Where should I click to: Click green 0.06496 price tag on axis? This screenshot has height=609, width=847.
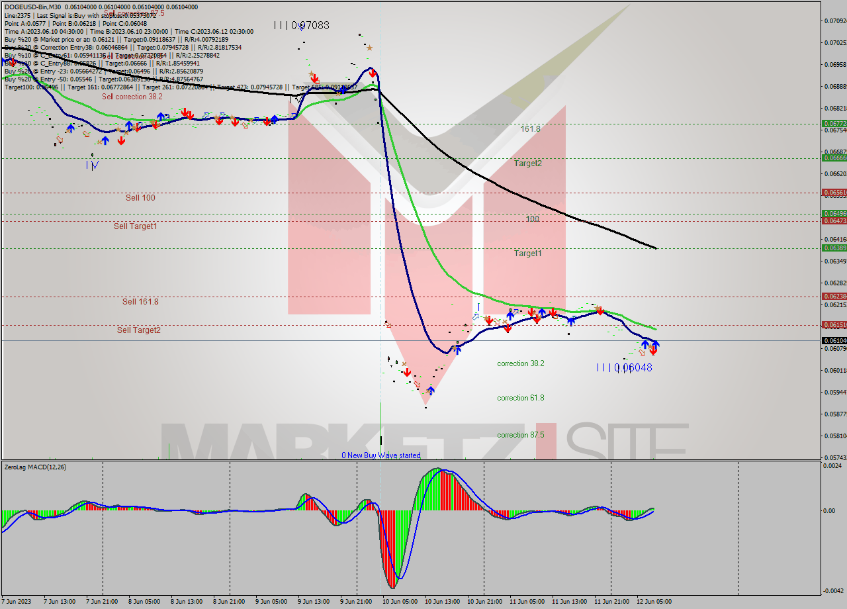(x=834, y=214)
